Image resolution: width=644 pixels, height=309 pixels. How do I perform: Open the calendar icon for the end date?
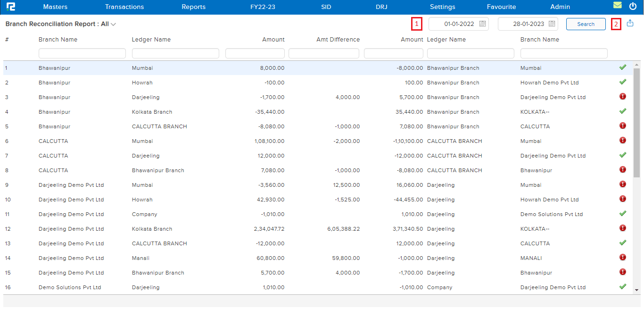pos(553,24)
